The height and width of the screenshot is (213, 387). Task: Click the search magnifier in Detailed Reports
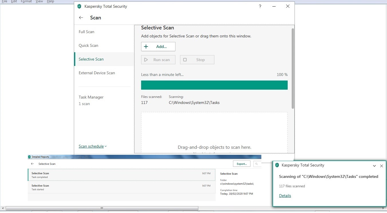tap(257, 164)
